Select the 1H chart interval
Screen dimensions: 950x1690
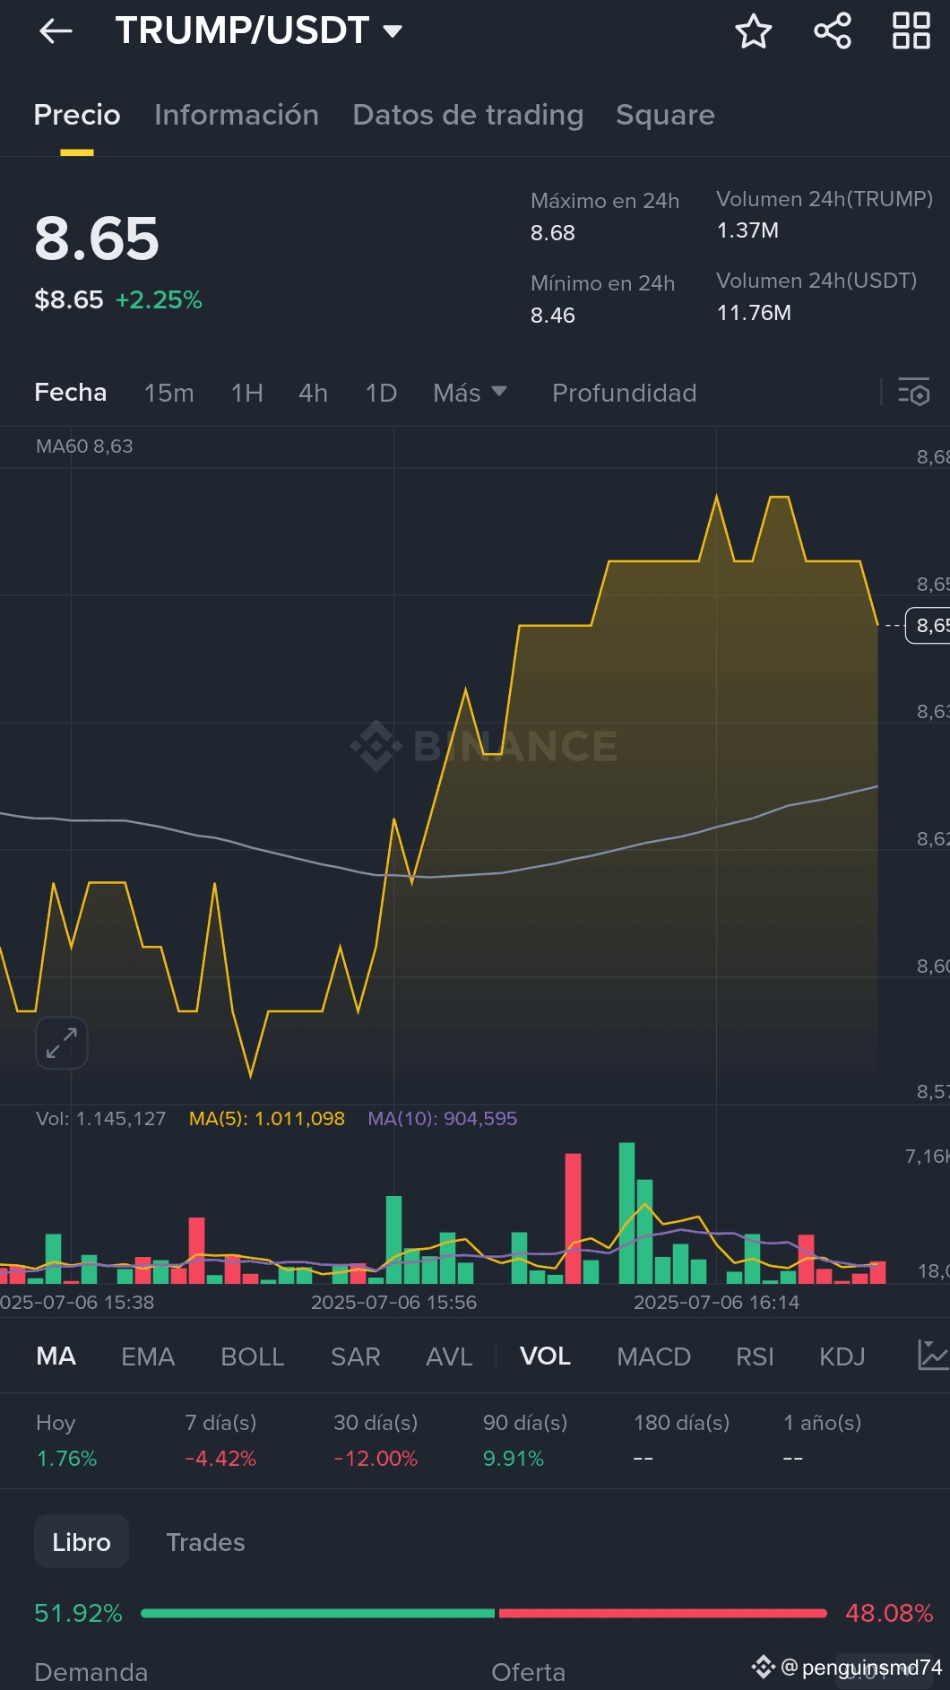[247, 393]
